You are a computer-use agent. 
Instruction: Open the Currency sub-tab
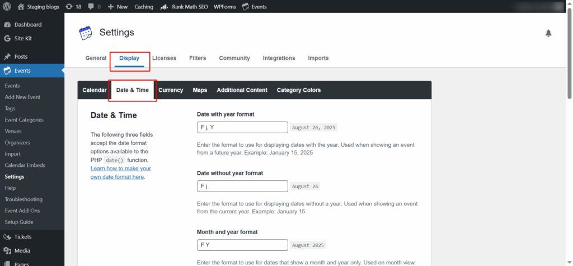pyautogui.click(x=171, y=90)
